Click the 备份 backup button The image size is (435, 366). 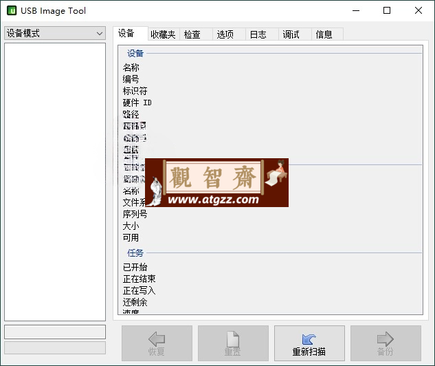(x=386, y=343)
